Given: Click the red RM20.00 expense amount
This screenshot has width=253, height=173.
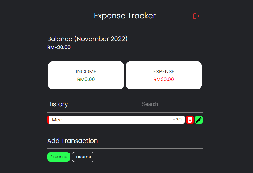Looking at the screenshot, I should (164, 80).
